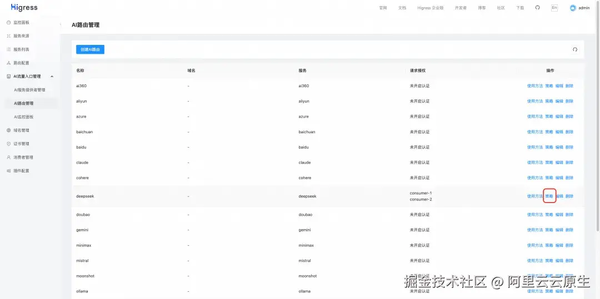Edit the minimax route
This screenshot has width=600, height=299.
(559, 245)
